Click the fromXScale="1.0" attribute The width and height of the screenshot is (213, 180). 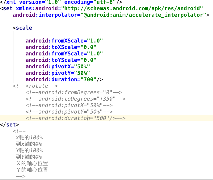pyautogui.click(x=64, y=41)
